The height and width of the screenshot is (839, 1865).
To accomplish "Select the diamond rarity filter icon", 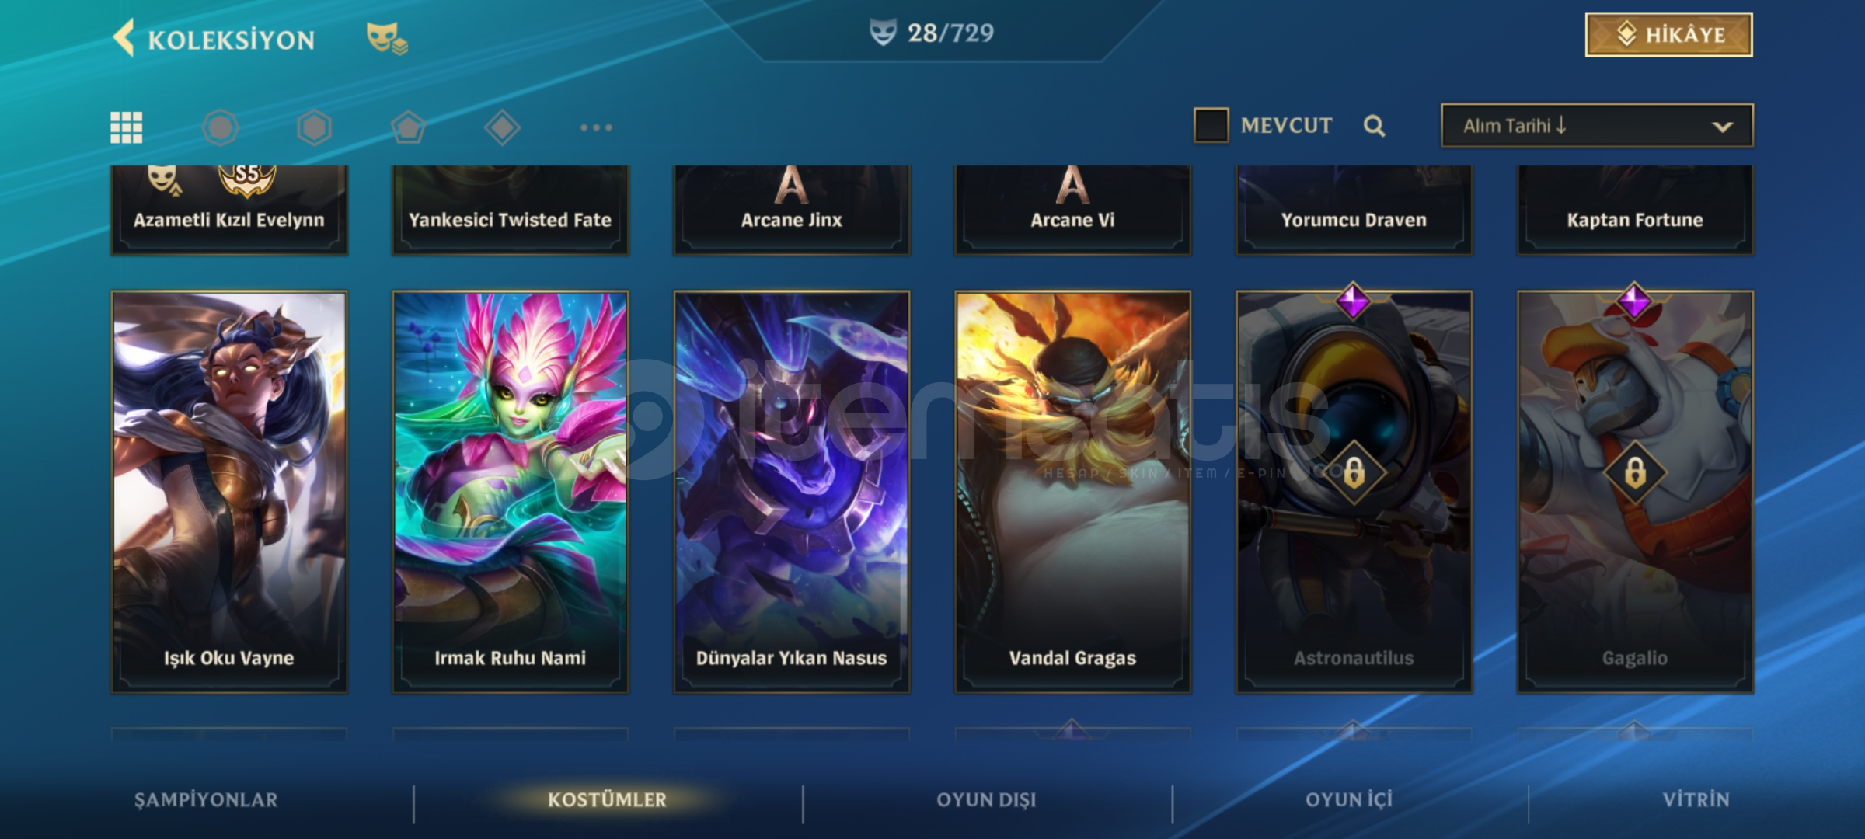I will pyautogui.click(x=503, y=127).
